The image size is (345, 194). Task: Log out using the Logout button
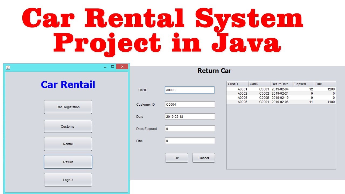[x=68, y=180]
